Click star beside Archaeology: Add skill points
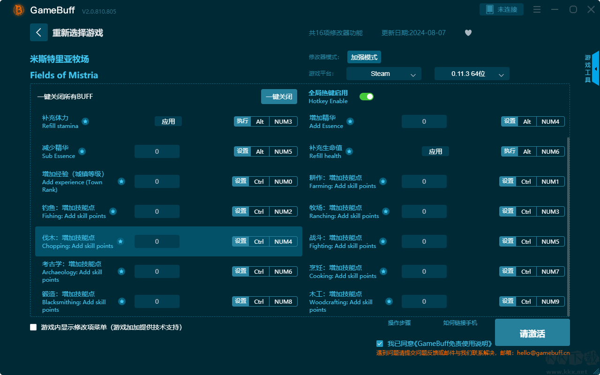The height and width of the screenshot is (375, 600). click(x=121, y=271)
